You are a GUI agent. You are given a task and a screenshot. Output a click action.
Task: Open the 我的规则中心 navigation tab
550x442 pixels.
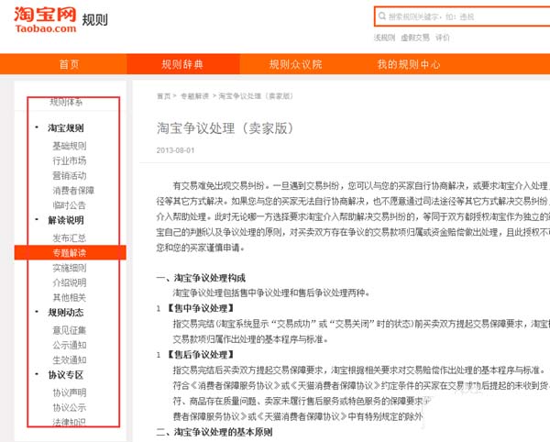[409, 64]
